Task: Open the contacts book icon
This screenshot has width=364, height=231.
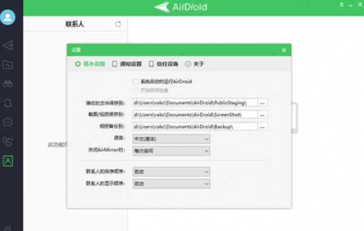Action: [x=8, y=160]
